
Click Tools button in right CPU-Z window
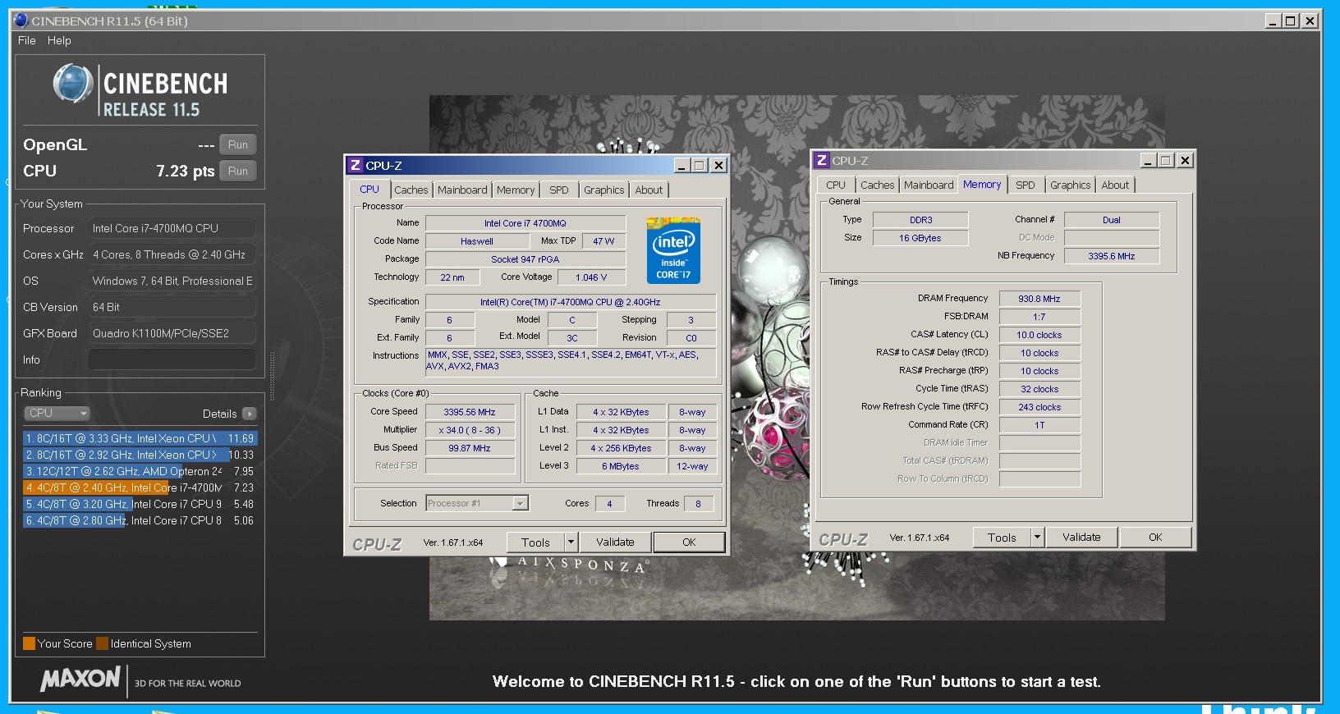[1002, 538]
